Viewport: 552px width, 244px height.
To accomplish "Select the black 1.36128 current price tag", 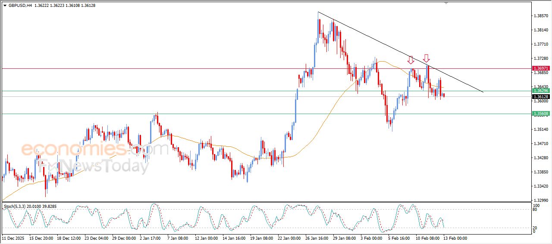I will (x=541, y=97).
